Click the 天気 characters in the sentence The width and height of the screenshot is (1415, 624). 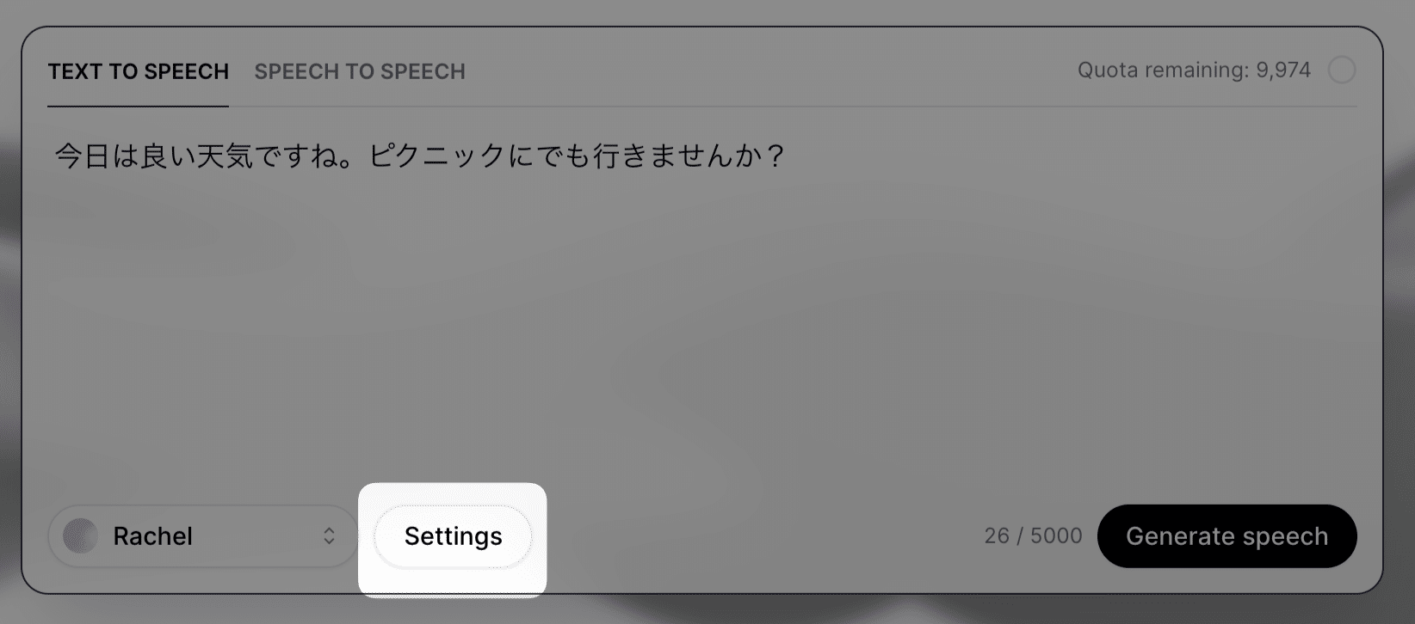(x=226, y=156)
